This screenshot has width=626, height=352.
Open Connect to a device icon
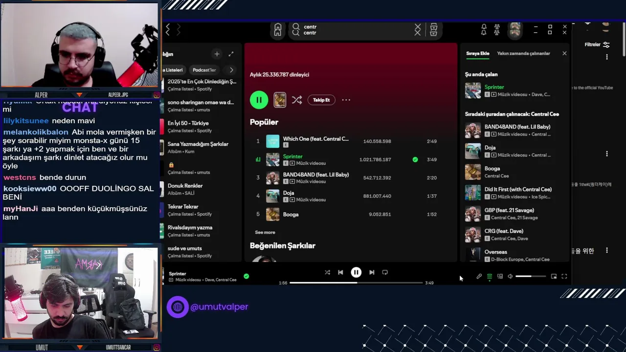click(500, 277)
